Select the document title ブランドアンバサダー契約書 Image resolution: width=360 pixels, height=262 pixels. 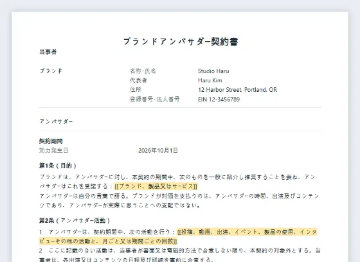pyautogui.click(x=181, y=42)
